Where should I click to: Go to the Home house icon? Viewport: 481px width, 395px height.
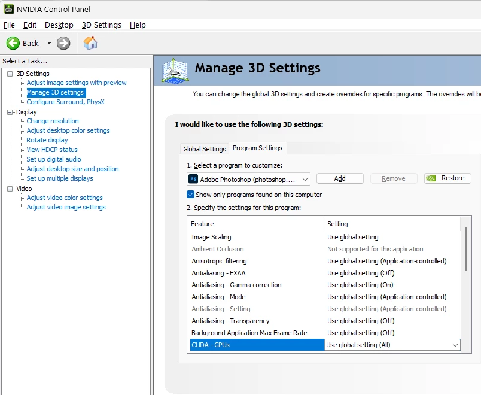click(x=90, y=43)
